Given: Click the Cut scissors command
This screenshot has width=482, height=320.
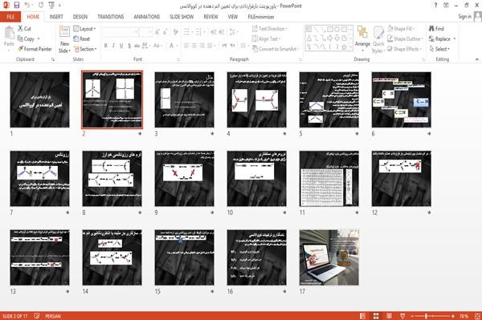Looking at the screenshot, I should click(x=24, y=29).
